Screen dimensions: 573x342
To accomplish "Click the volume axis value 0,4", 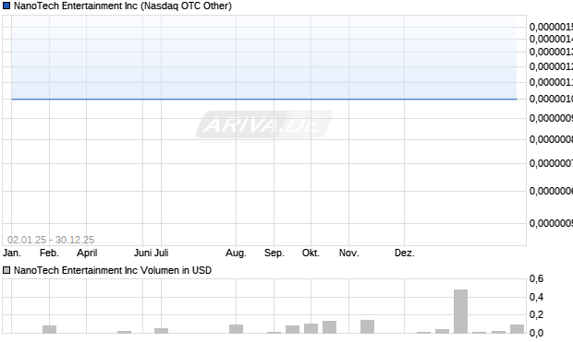I will (x=536, y=297).
